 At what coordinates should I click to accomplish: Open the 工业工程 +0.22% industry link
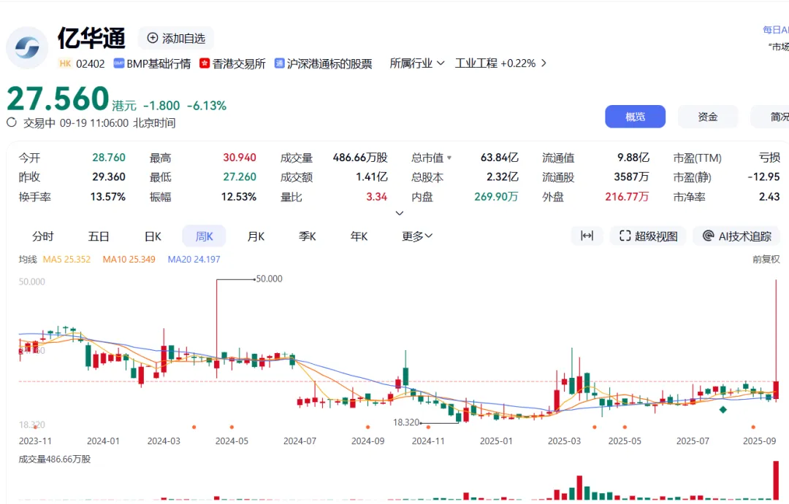pyautogui.click(x=495, y=63)
